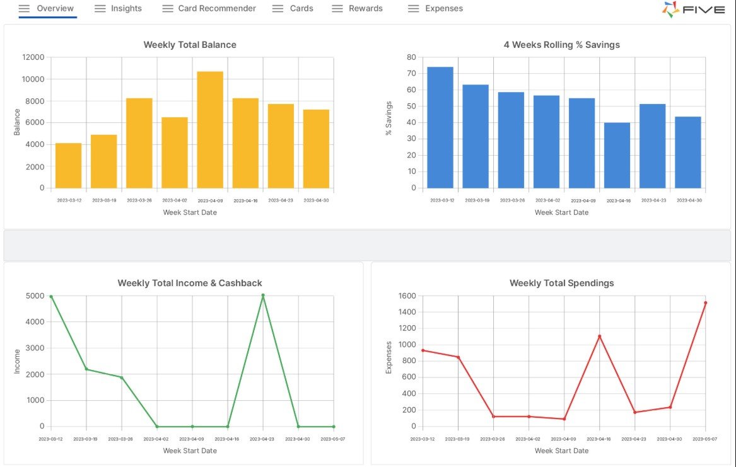Switch to the Card Recommender tab
Image resolution: width=736 pixels, height=467 pixels.
217,9
